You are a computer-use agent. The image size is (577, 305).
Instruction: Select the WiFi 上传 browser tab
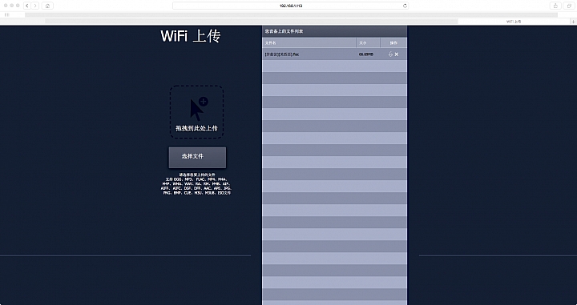pos(514,22)
